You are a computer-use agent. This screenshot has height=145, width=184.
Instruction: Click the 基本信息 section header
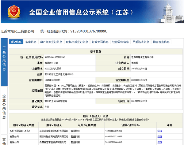coord(96,51)
